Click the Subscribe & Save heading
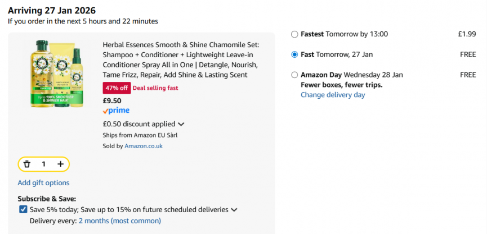This screenshot has width=487, height=234. pyautogui.click(x=47, y=199)
